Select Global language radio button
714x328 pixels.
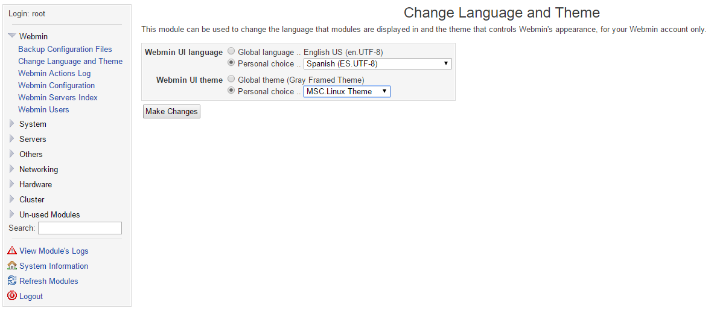pos(231,52)
